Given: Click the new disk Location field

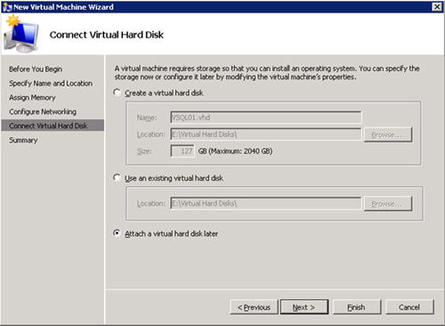Looking at the screenshot, I should coord(266,134).
